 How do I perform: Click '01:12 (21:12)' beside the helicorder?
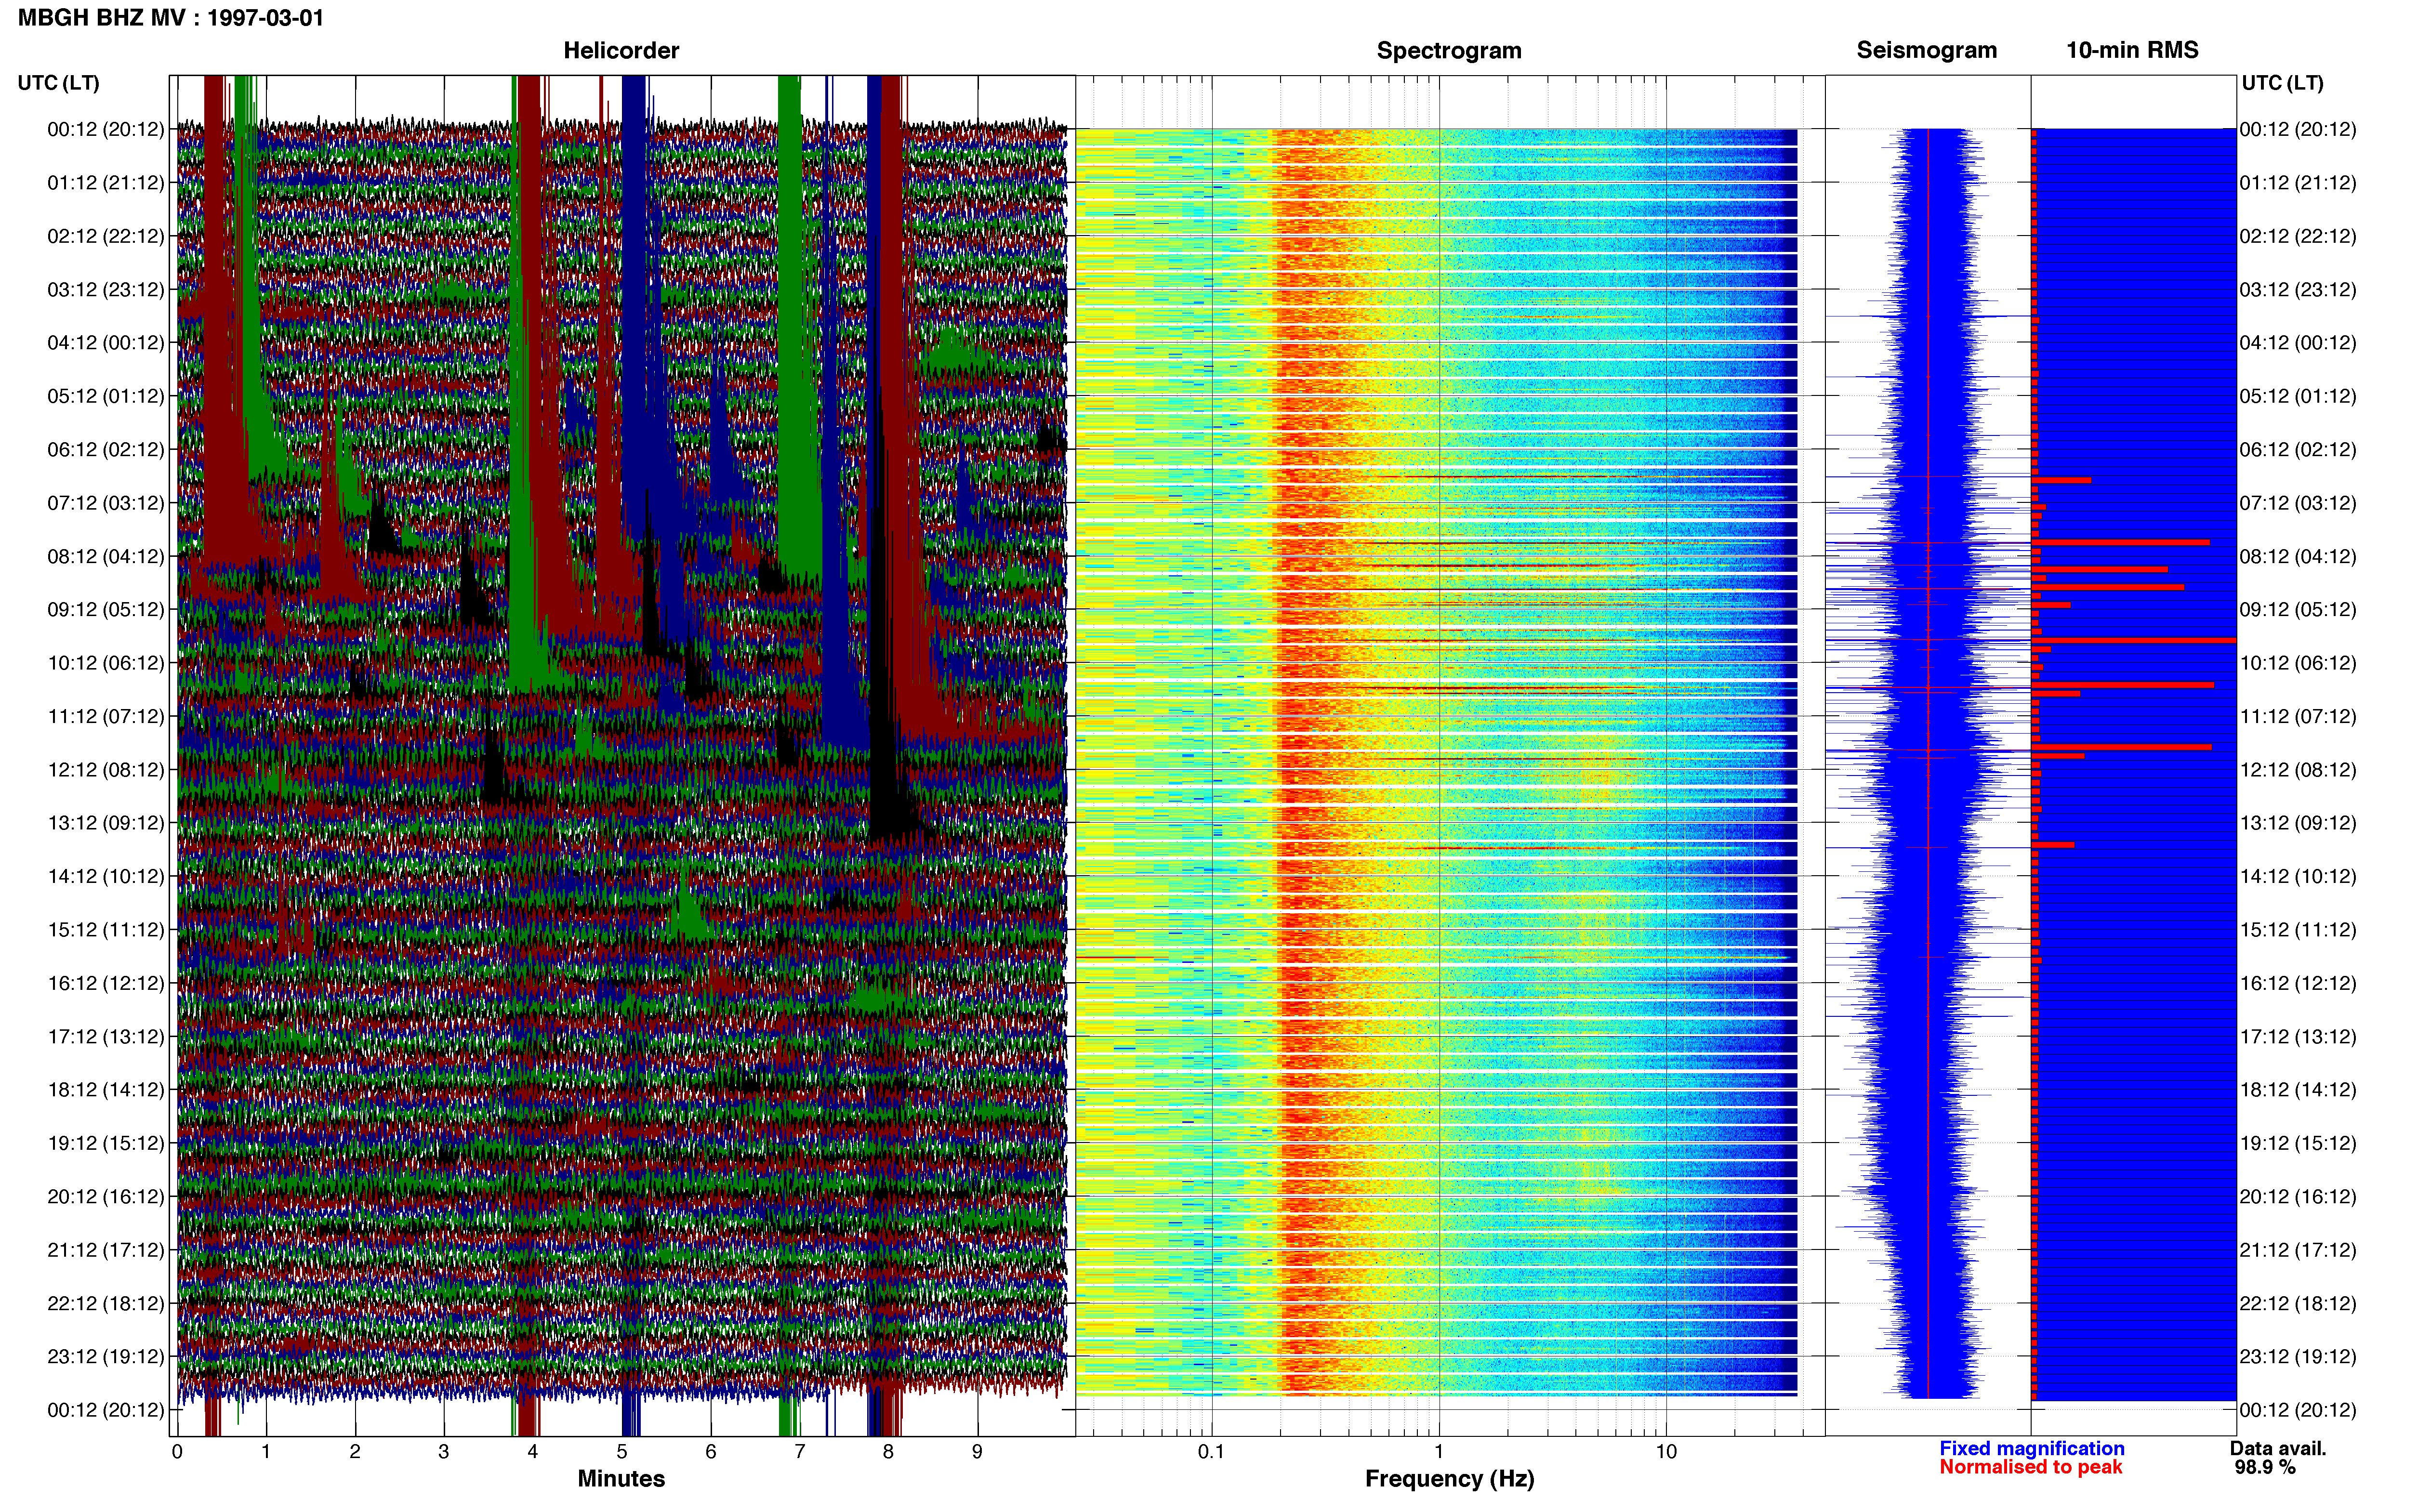(x=106, y=183)
